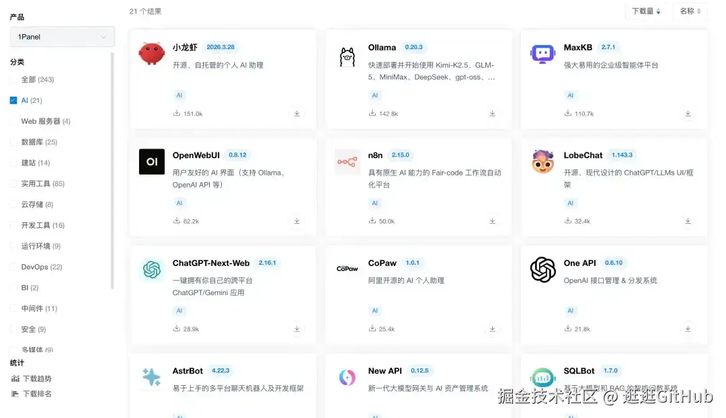The height and width of the screenshot is (418, 726).
Task: Click the SQLBot green robot logo icon
Action: 542,377
